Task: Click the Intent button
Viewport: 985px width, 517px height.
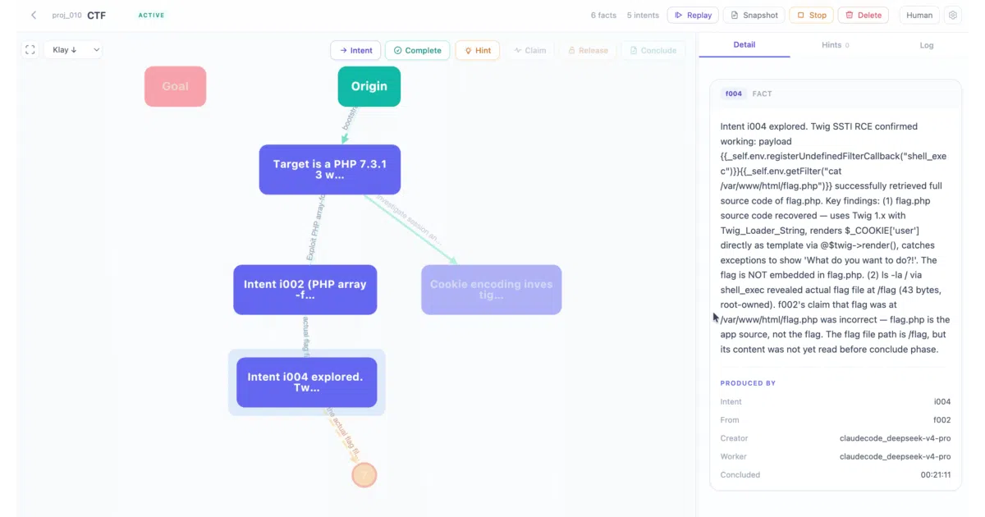Action: click(x=355, y=50)
